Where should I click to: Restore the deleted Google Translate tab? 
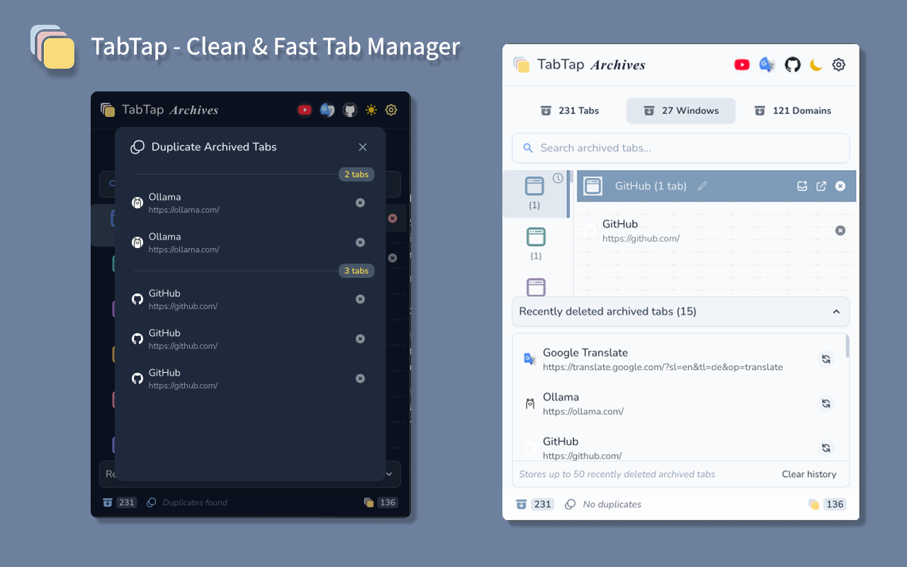click(x=826, y=359)
